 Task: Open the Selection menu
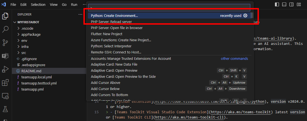coord(38,5)
